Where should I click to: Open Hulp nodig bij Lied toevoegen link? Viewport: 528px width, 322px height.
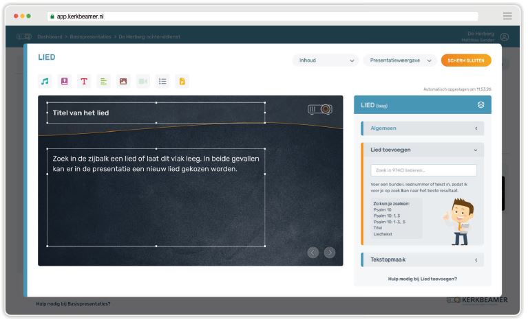[x=423, y=279]
